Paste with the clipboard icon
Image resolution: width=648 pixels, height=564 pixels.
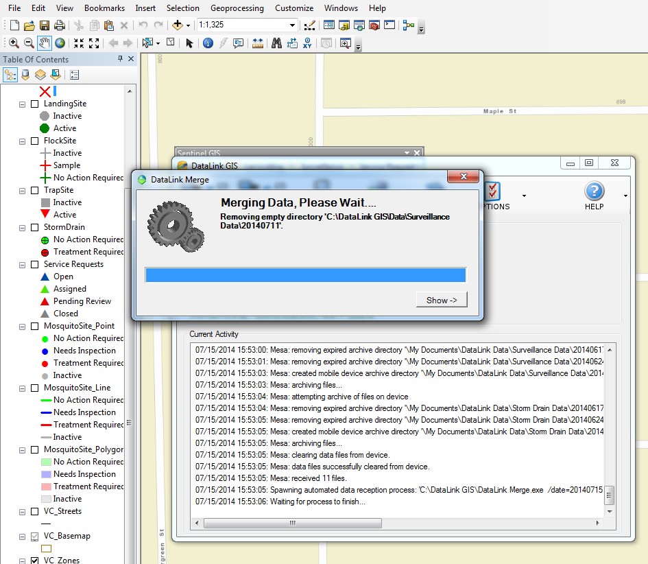109,25
